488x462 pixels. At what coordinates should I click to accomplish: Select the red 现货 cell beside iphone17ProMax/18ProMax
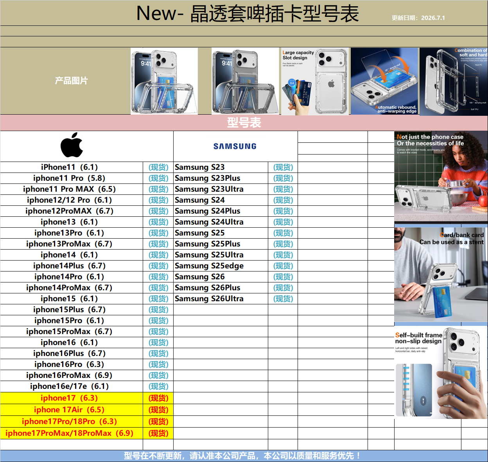click(x=158, y=433)
